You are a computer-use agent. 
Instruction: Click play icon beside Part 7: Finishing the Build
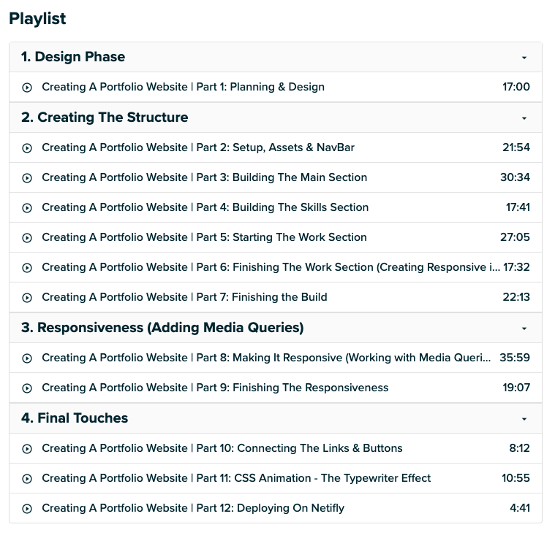[x=27, y=298]
